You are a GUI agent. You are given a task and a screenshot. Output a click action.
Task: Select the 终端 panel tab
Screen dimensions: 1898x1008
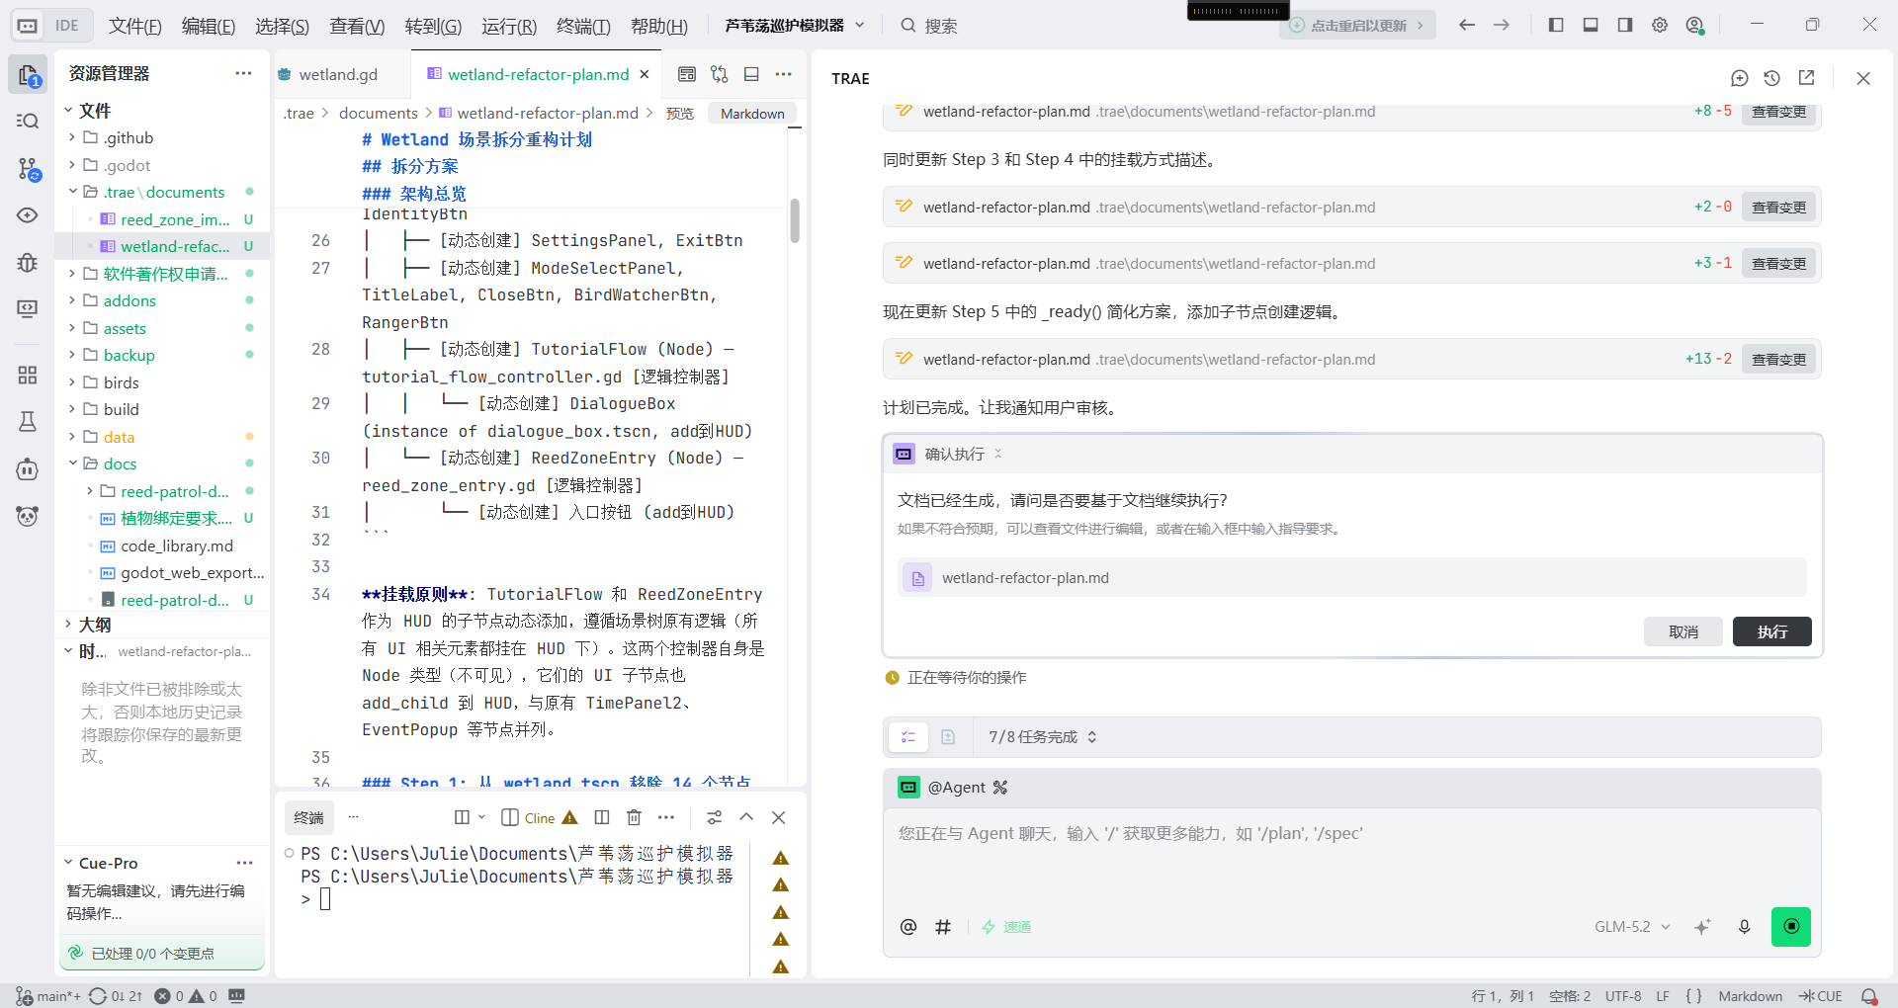(x=308, y=818)
